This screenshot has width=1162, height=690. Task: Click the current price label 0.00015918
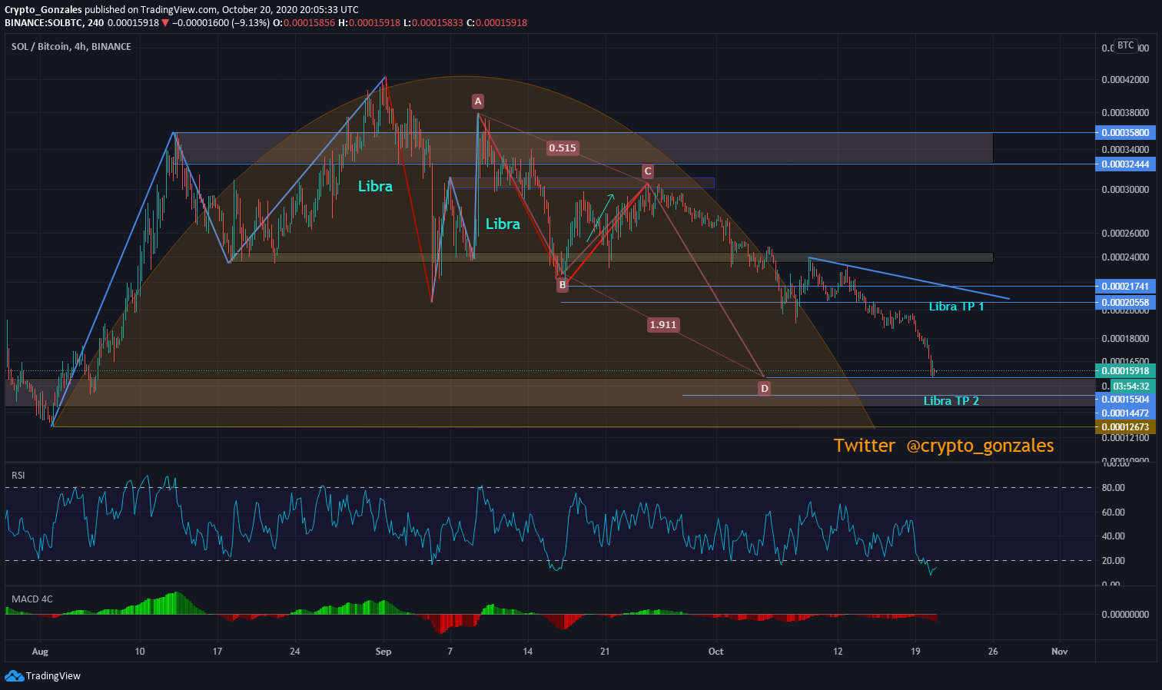pyautogui.click(x=1125, y=371)
